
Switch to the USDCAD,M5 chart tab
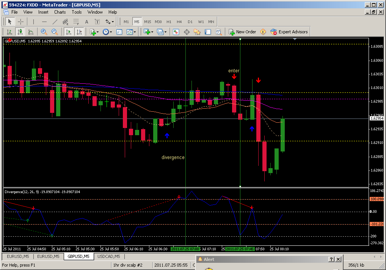[x=108, y=256]
